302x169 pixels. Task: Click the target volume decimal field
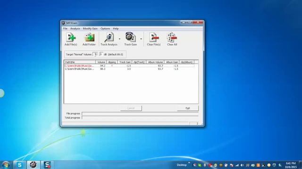click(101, 54)
